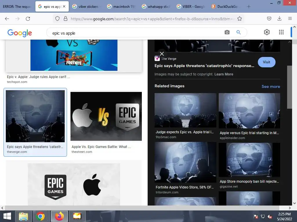
Task: Click the horizontal scrollbar right arrow
Action: (x=290, y=208)
